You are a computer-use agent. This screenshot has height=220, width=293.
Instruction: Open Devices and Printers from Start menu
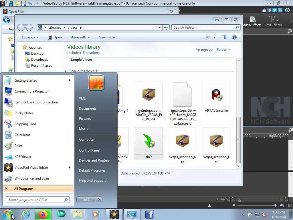point(94,160)
